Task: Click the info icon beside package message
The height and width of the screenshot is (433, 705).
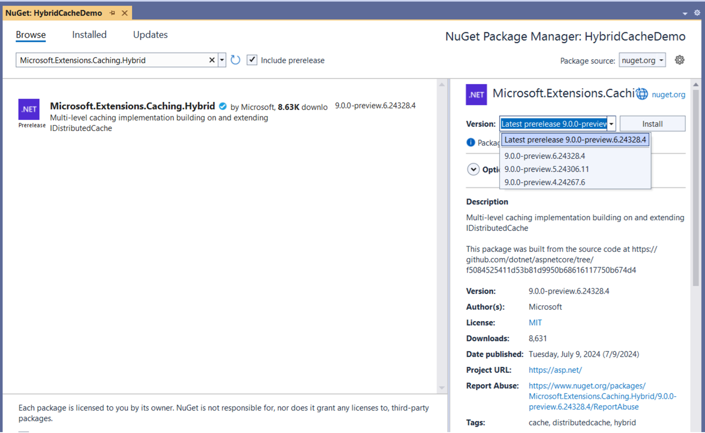Action: click(470, 142)
